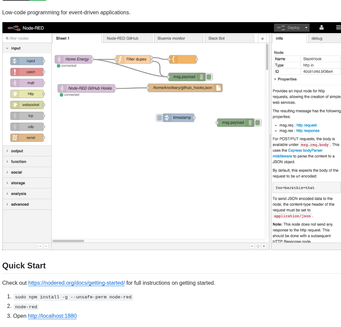Select the github_hooks.json file node
Screen dimensions: 341x327
pyautogui.click(x=185, y=88)
